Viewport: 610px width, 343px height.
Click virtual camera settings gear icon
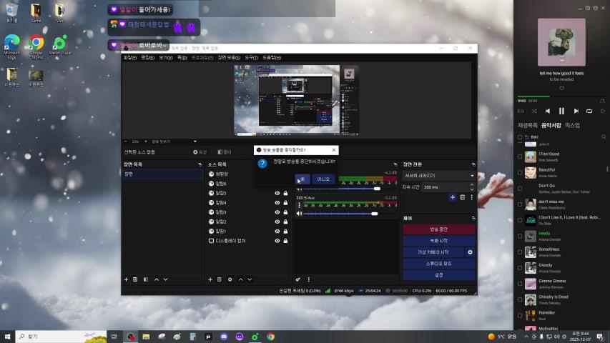tap(470, 252)
